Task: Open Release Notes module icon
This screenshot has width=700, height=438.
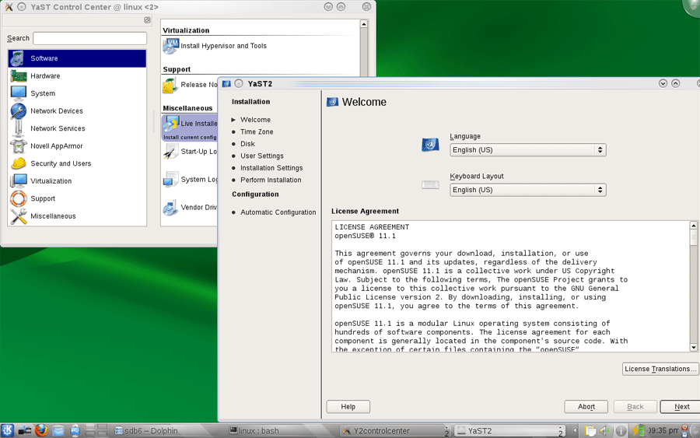Action: pos(170,86)
